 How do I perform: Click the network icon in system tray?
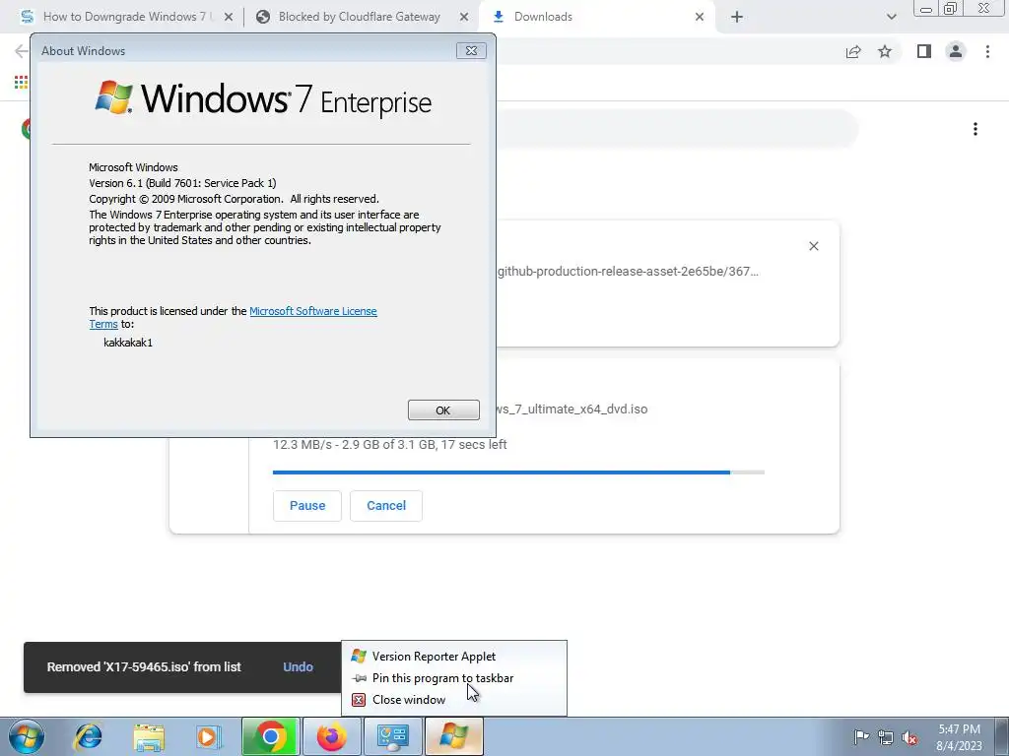[886, 737]
